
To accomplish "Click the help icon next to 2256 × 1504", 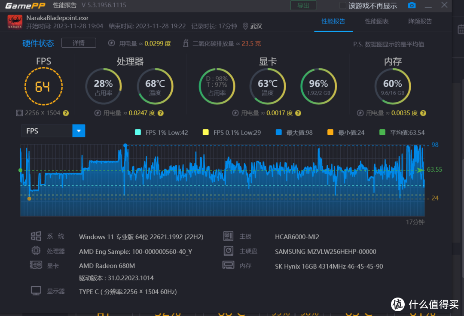I will point(66,113).
